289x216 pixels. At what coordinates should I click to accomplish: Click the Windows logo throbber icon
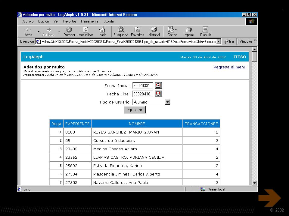point(251,22)
